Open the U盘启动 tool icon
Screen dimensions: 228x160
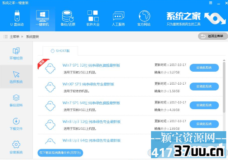coord(17,15)
